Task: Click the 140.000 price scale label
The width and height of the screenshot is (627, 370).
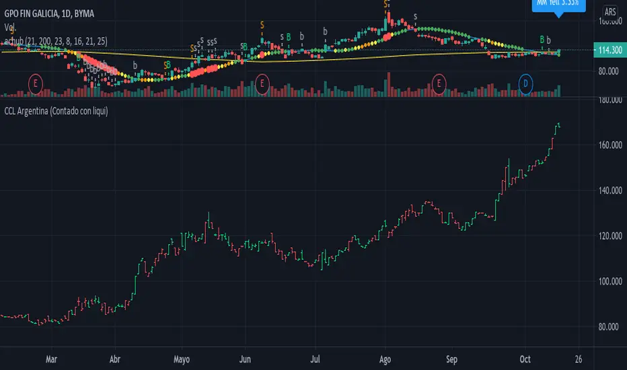Action: pos(610,191)
